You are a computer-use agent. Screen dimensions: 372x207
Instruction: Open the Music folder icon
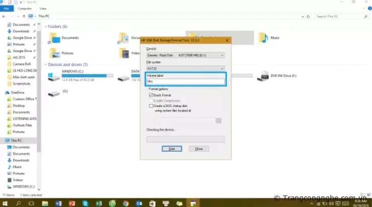(x=263, y=38)
